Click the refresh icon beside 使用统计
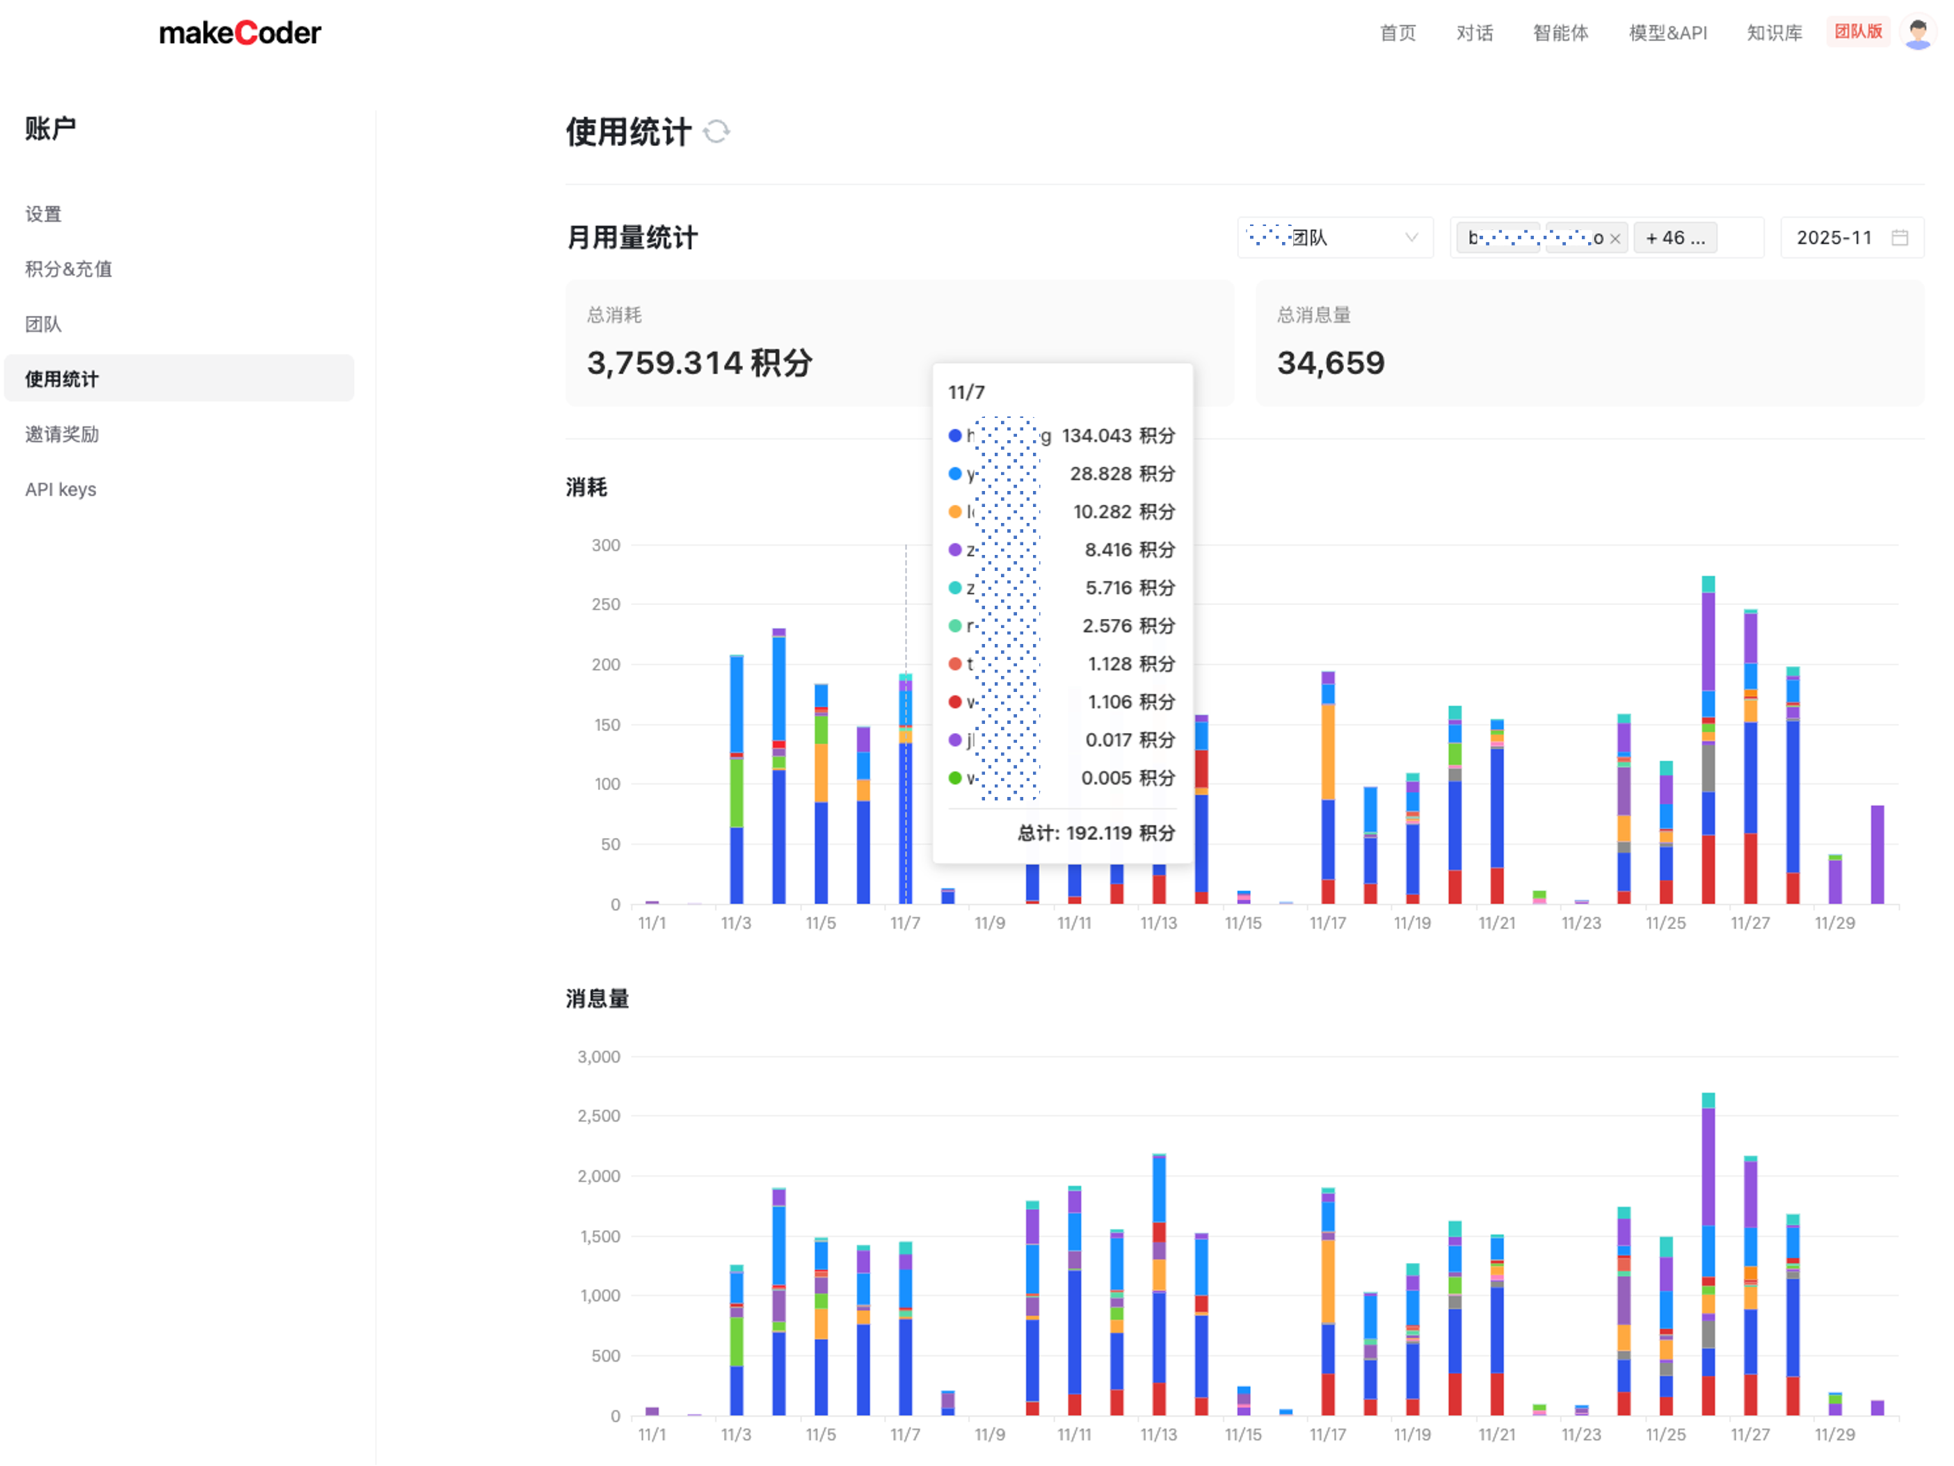 coord(716,131)
